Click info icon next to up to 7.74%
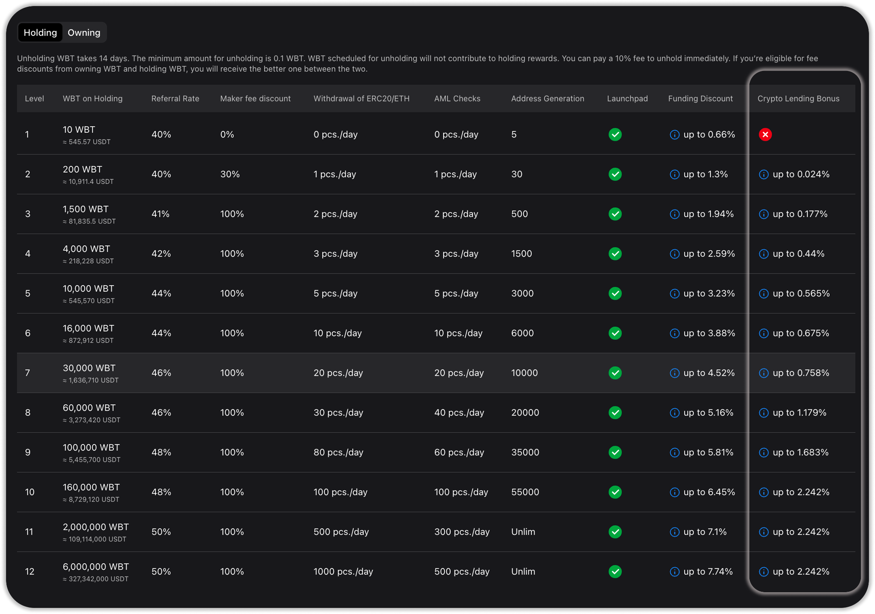 point(674,572)
